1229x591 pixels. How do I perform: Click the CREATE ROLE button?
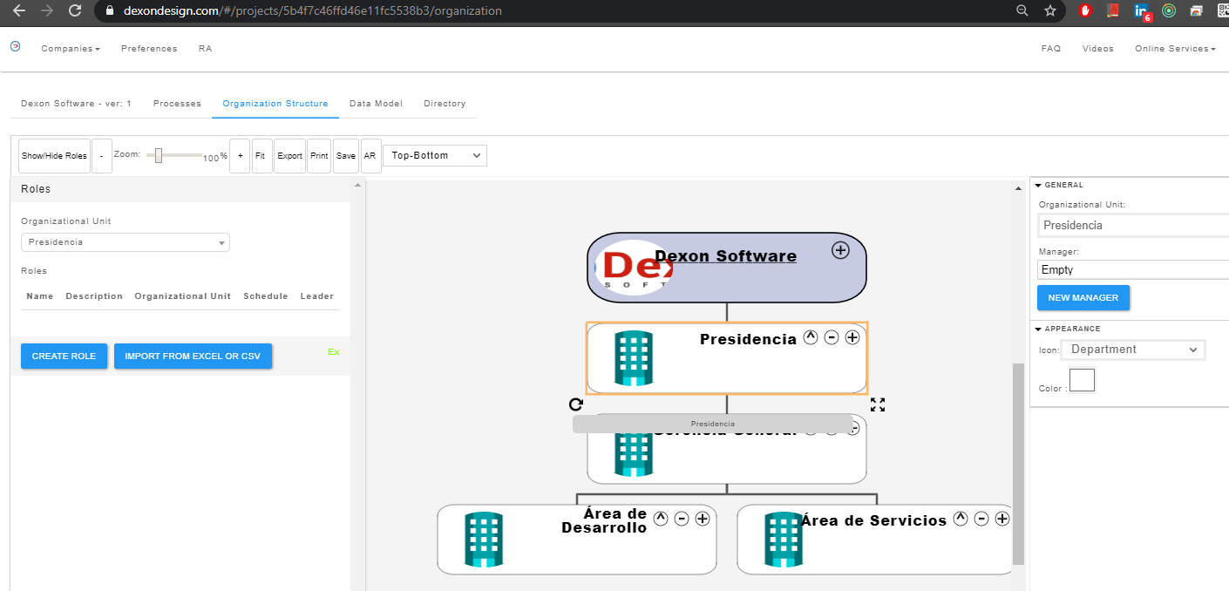tap(64, 356)
